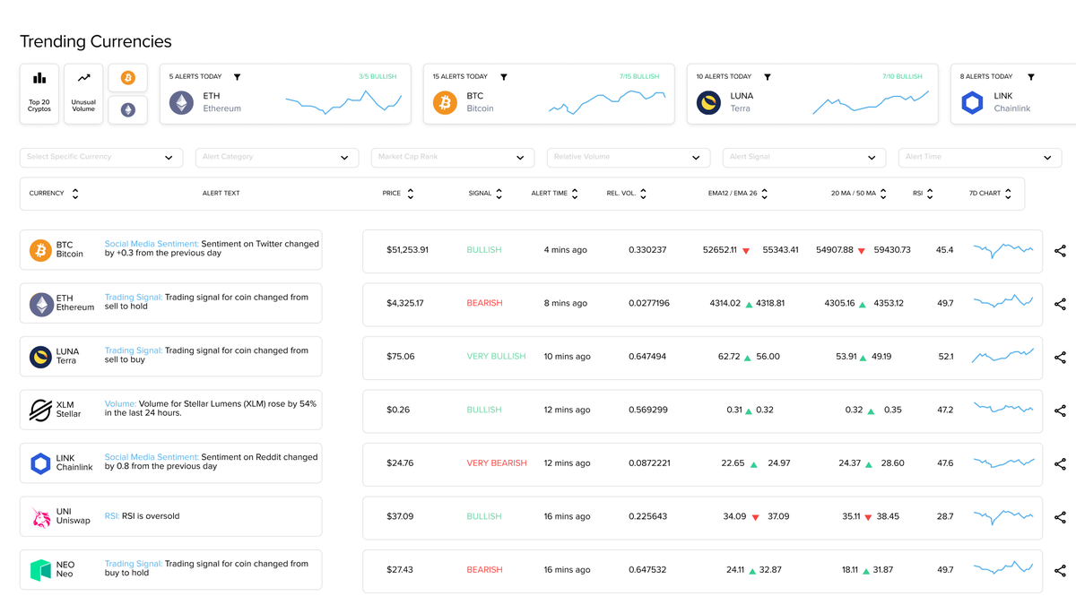The height and width of the screenshot is (605, 1076).
Task: Open Alert Category dropdown
Action: (x=277, y=158)
